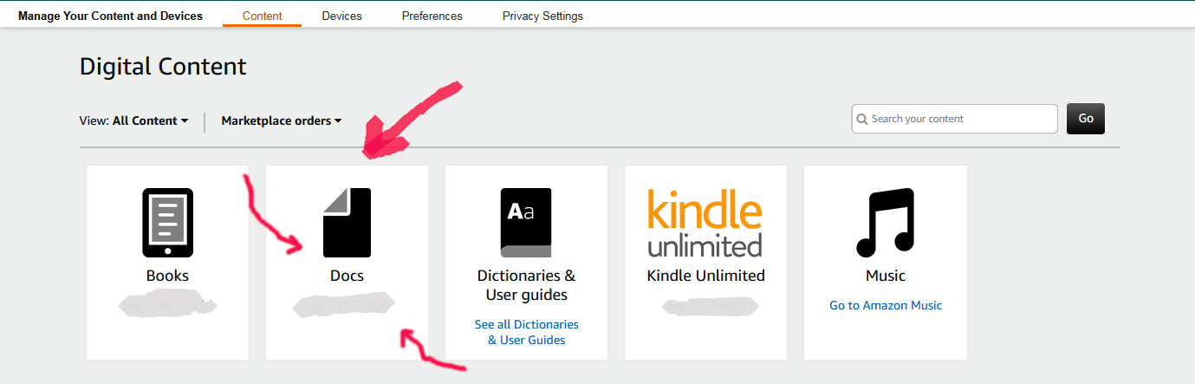Click the Kindle Unlimited logo
The image size is (1195, 384).
pos(705,223)
